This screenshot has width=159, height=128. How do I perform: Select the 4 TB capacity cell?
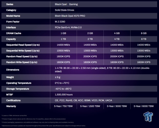(117, 39)
